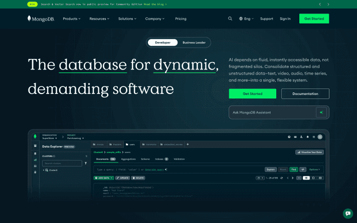Expand the Solutions menu

(x=127, y=18)
